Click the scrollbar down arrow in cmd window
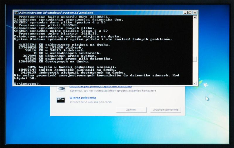Image resolution: width=234 pixels, height=148 pixels. tap(195, 83)
